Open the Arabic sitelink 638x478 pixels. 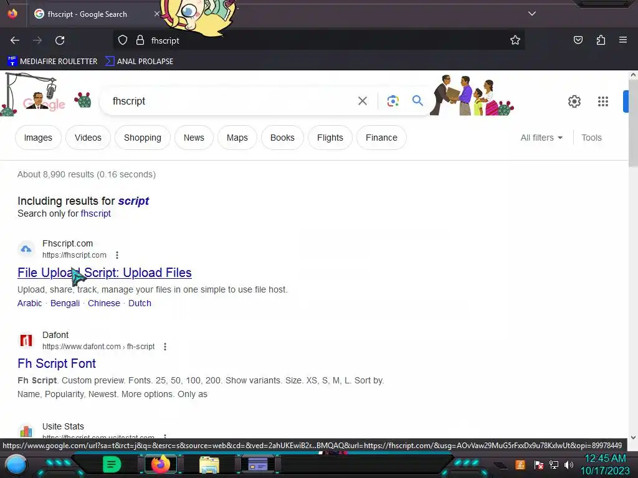tap(30, 303)
